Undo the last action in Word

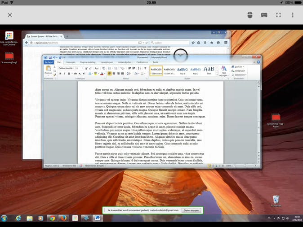(x=54, y=57)
